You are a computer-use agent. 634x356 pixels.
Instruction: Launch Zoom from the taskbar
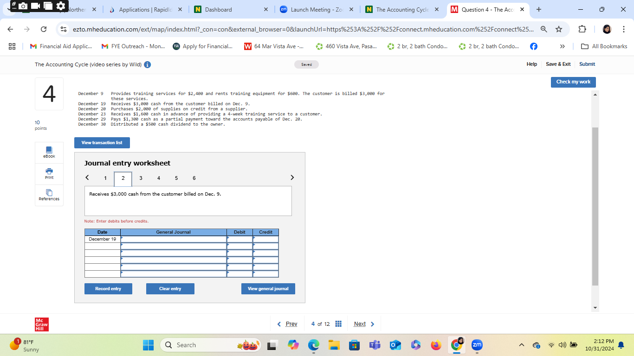point(476,345)
